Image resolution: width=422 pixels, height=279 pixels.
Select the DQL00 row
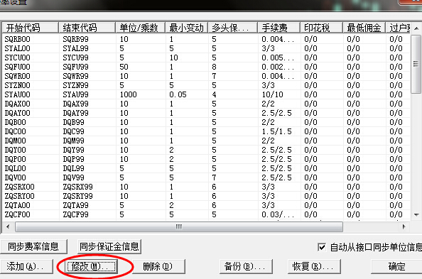pyautogui.click(x=206, y=168)
